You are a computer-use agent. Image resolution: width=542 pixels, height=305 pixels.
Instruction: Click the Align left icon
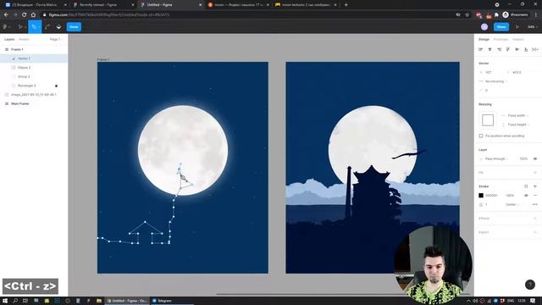click(480, 49)
